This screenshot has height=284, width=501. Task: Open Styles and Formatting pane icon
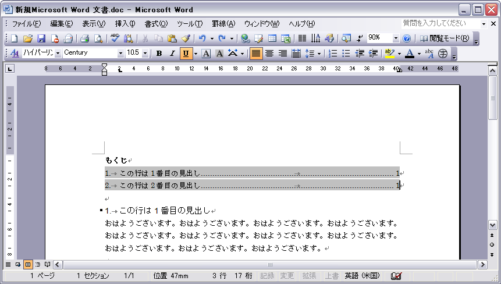(15, 54)
